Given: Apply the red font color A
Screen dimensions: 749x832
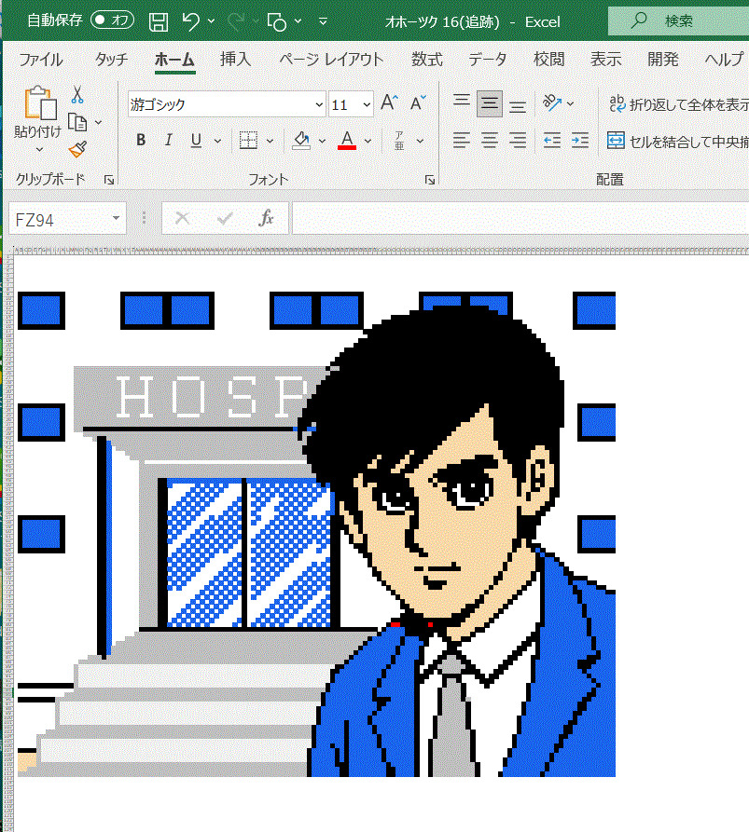Looking at the screenshot, I should [347, 140].
